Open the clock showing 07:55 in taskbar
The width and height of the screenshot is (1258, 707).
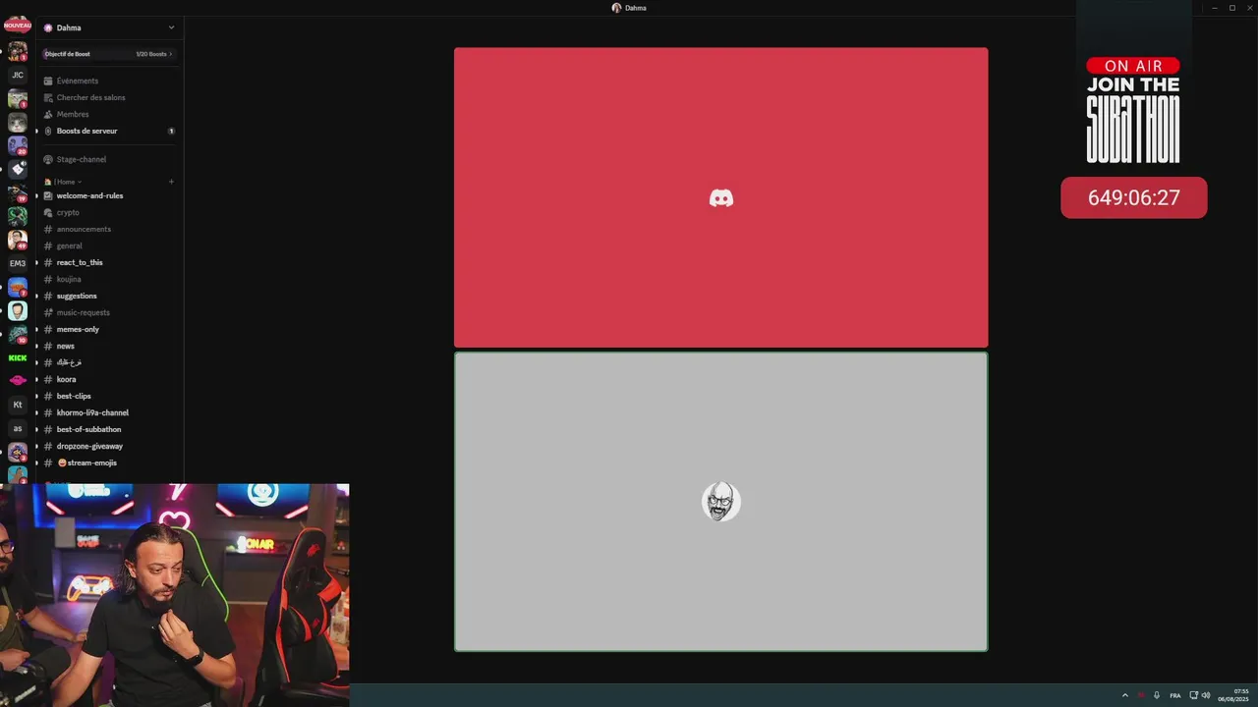tap(1234, 695)
